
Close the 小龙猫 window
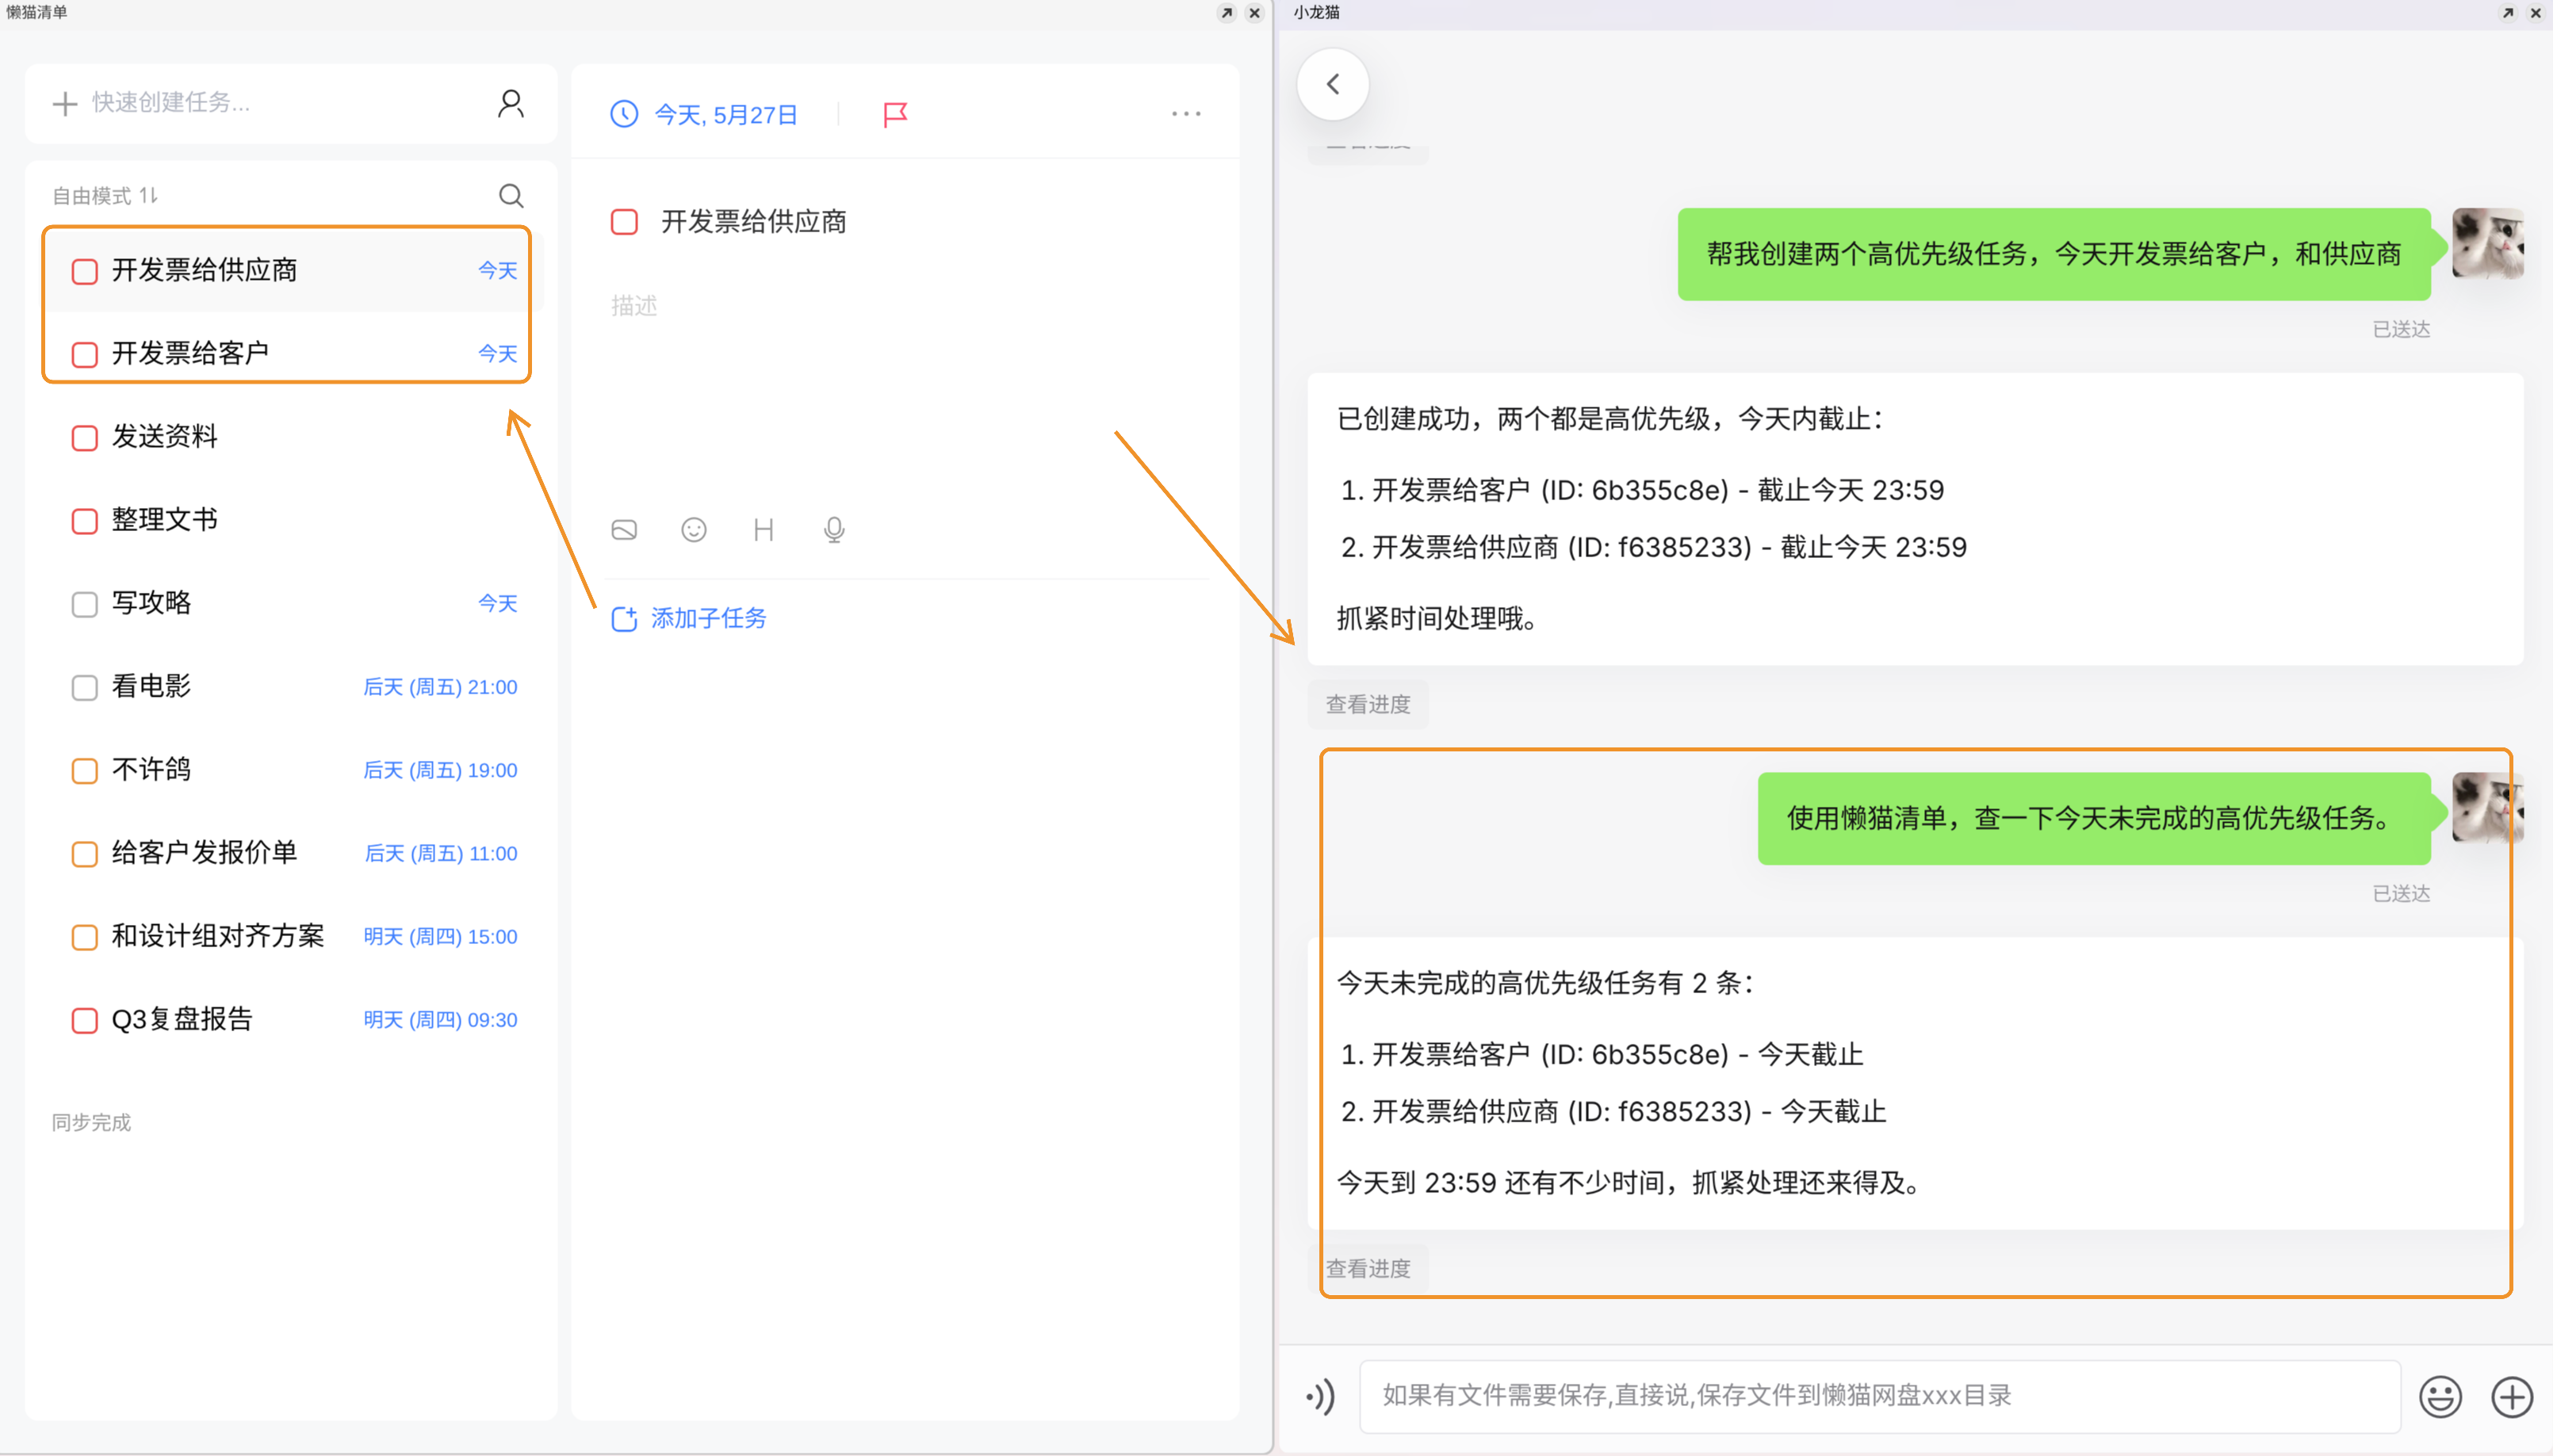click(2535, 13)
